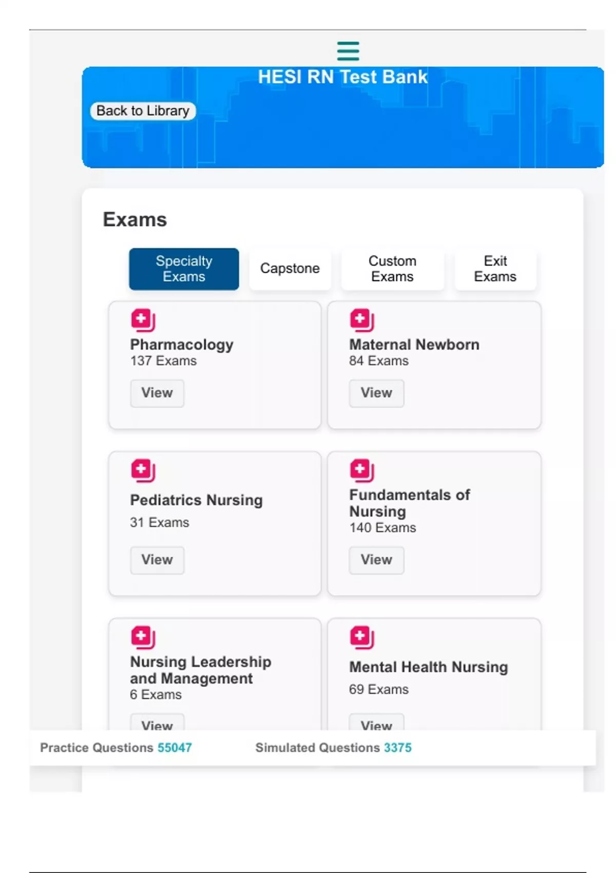The image size is (616, 873).
Task: Activate the Capstone filter option
Action: tap(290, 268)
